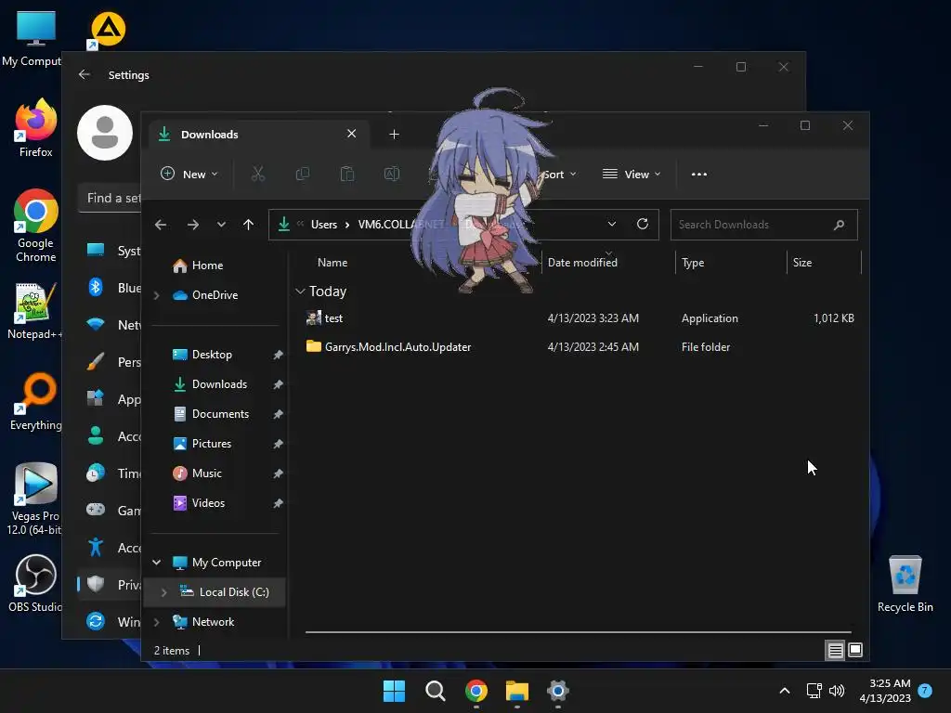The height and width of the screenshot is (713, 951).
Task: Click the Bluetooth icon in Settings sidebar
Action: [x=96, y=288]
